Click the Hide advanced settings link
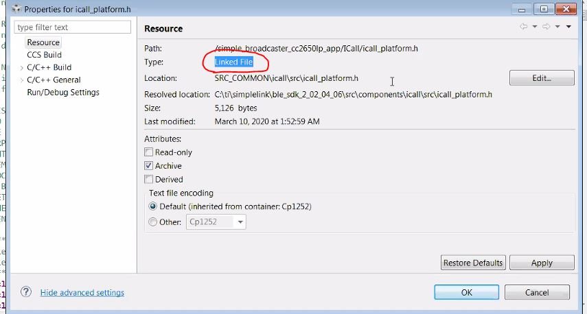 (x=82, y=293)
